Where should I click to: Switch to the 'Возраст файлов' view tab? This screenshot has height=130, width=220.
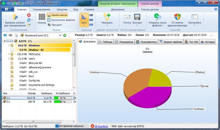click(x=170, y=42)
